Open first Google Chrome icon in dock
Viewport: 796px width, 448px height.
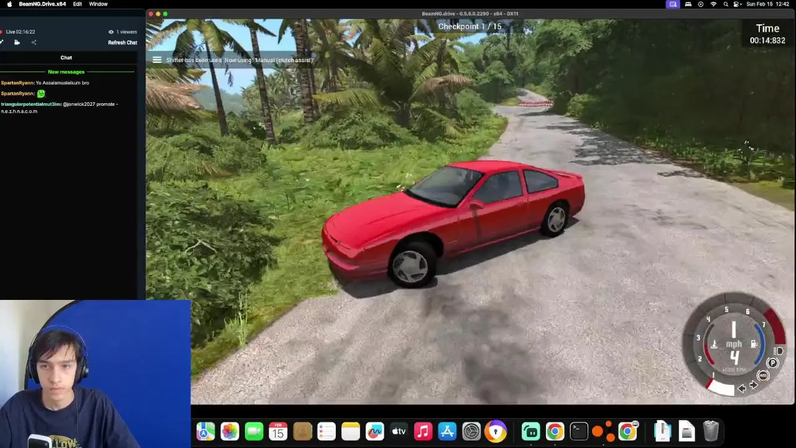point(555,431)
